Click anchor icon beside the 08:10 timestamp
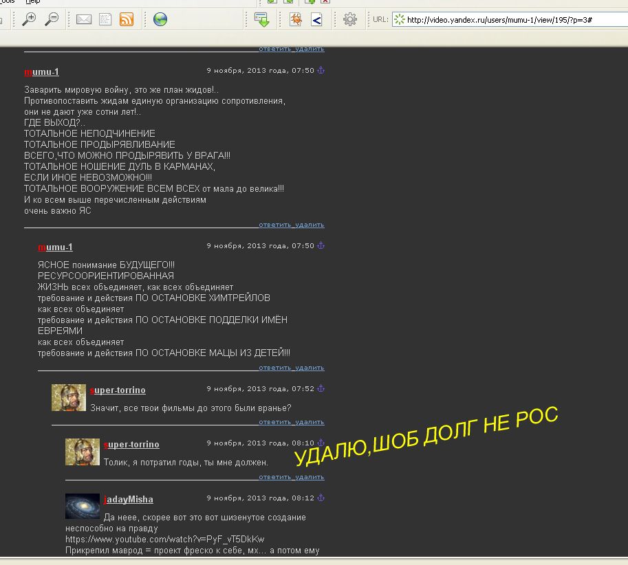The width and height of the screenshot is (628, 565). [321, 443]
